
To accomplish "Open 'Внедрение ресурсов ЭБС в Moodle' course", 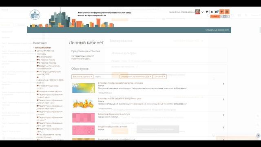I will click(113, 127).
